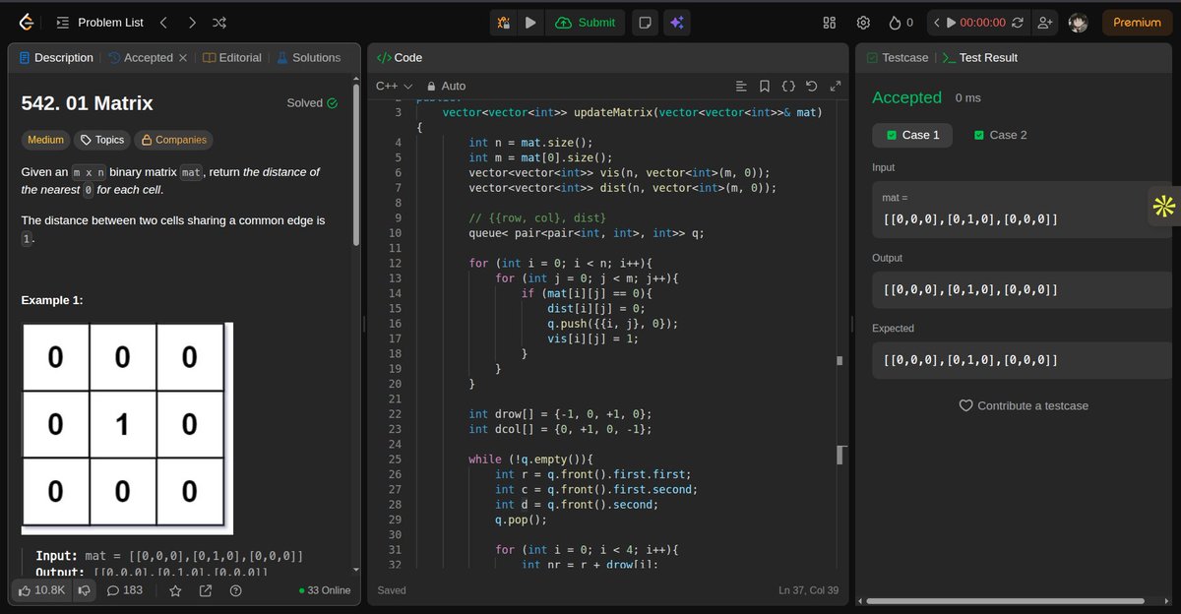Open the Solutions tab
Image resolution: width=1181 pixels, height=614 pixels.
(308, 57)
